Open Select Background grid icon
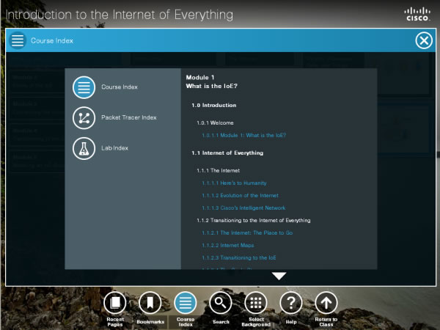This screenshot has width=440, height=330. 255,302
